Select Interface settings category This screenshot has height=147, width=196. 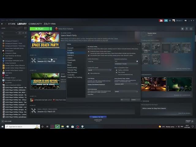[70, 55]
